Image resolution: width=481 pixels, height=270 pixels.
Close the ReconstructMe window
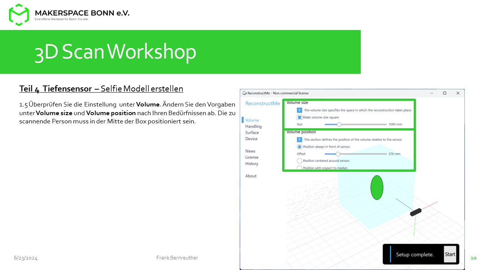[x=458, y=93]
